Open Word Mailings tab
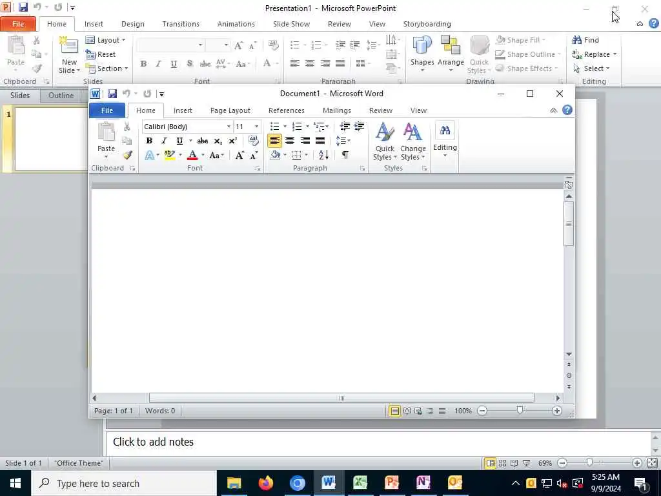The image size is (661, 496). coord(336,110)
